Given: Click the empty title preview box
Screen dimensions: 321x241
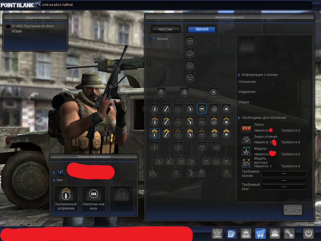Looking at the screenshot, I should coord(247,45).
